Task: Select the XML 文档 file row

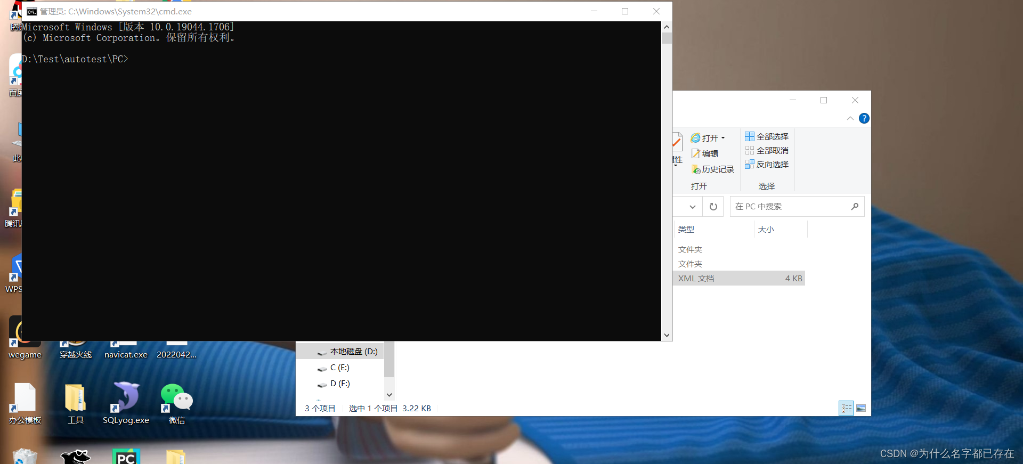Action: pos(738,278)
